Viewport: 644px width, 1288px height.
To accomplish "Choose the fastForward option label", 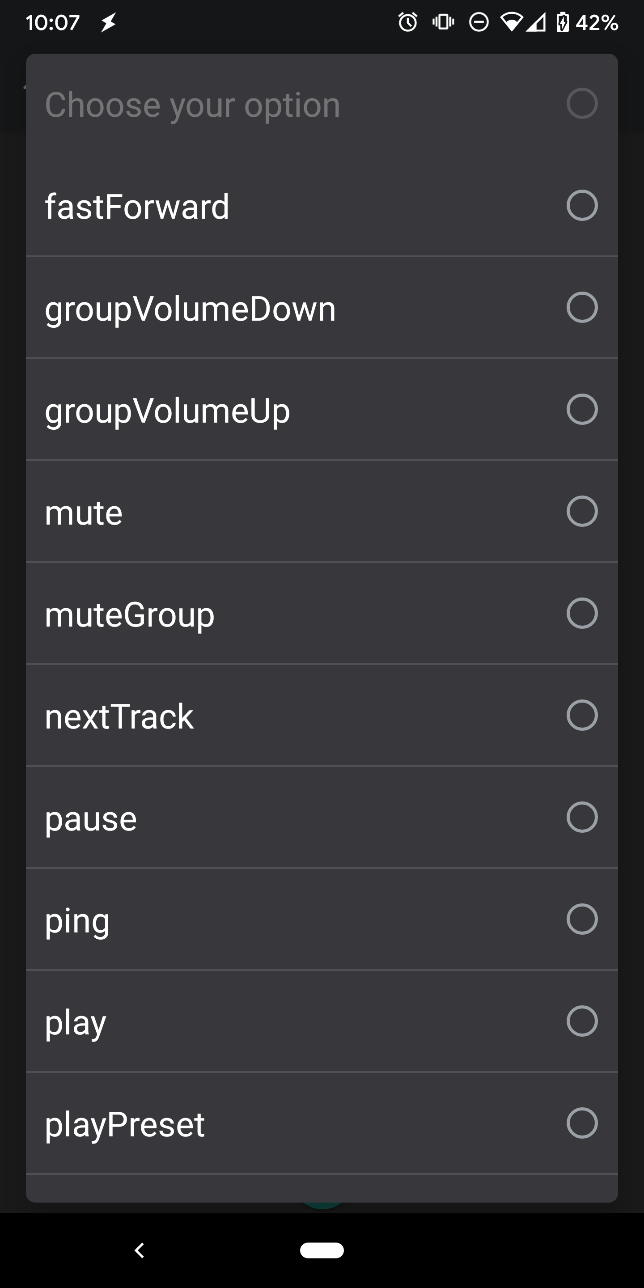I will (x=137, y=206).
